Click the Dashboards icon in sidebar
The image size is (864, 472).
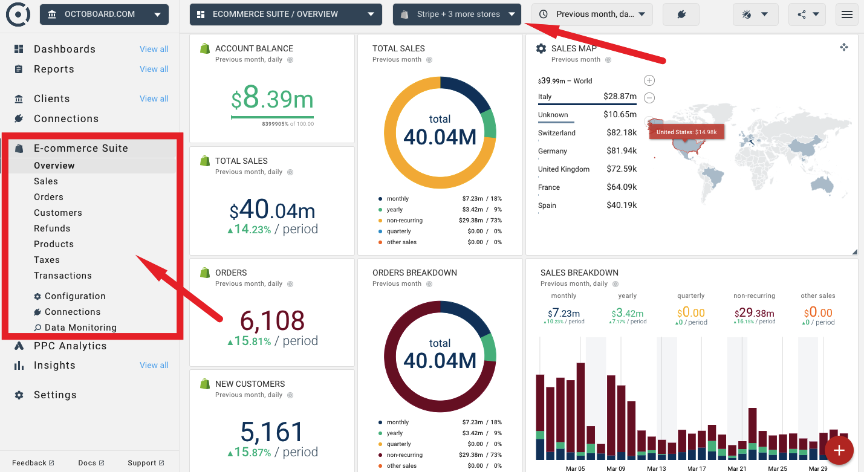[x=19, y=49]
